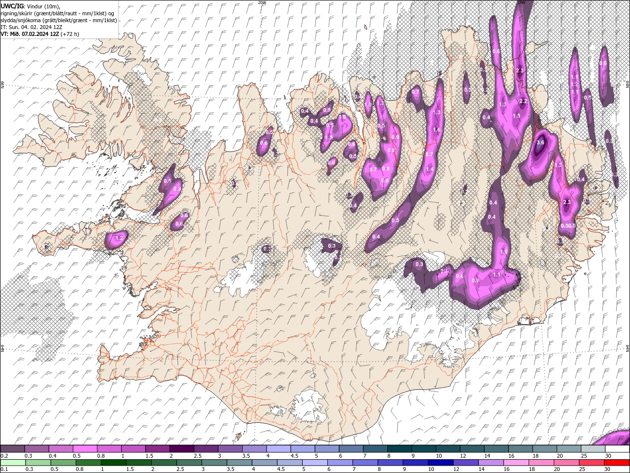Select the first snow legend swatch labeled 0.2
The image size is (630, 473).
13,449
